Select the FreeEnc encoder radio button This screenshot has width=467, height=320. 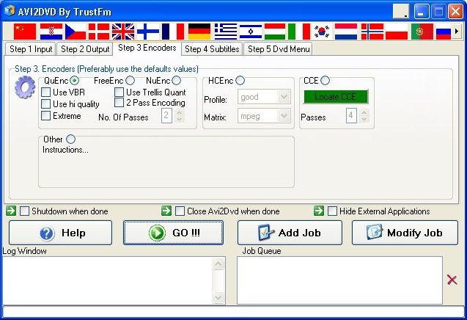[130, 81]
